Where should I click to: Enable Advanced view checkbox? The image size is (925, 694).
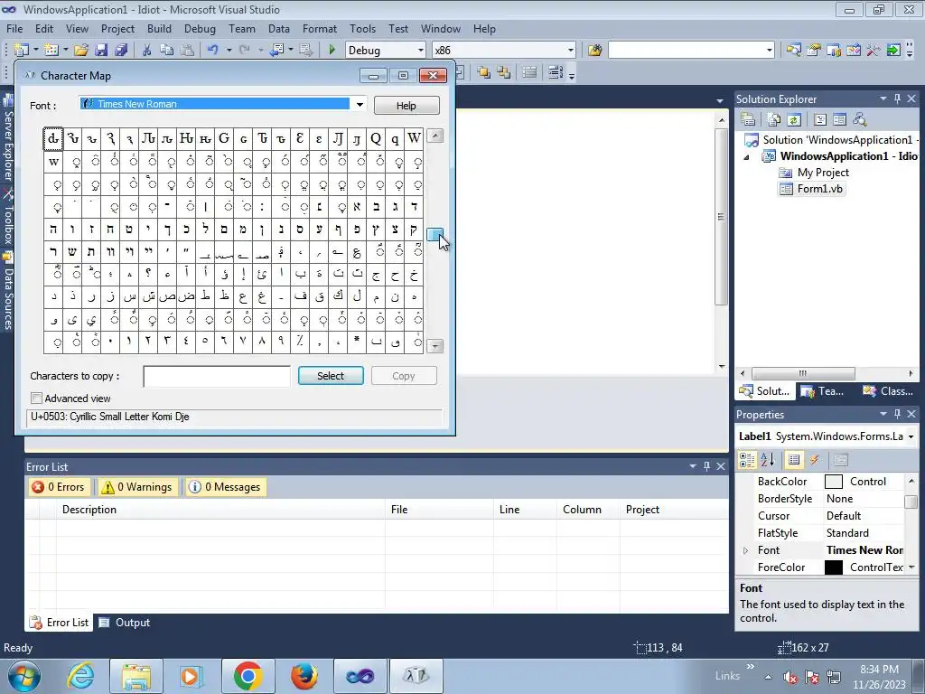36,399
